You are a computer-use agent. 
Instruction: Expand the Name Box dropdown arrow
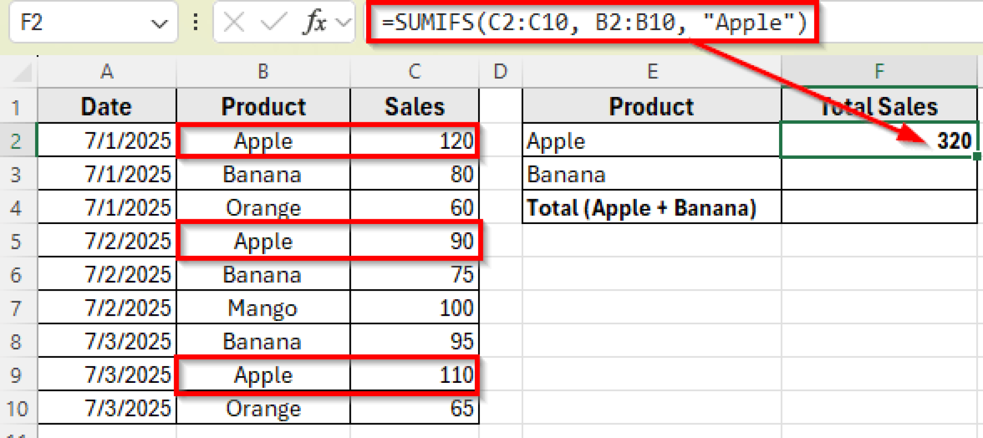point(159,23)
